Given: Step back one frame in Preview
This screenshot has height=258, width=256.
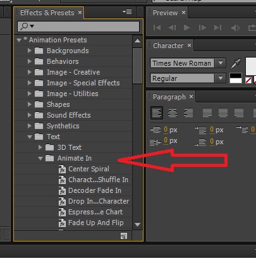Looking at the screenshot, I should (x=172, y=28).
